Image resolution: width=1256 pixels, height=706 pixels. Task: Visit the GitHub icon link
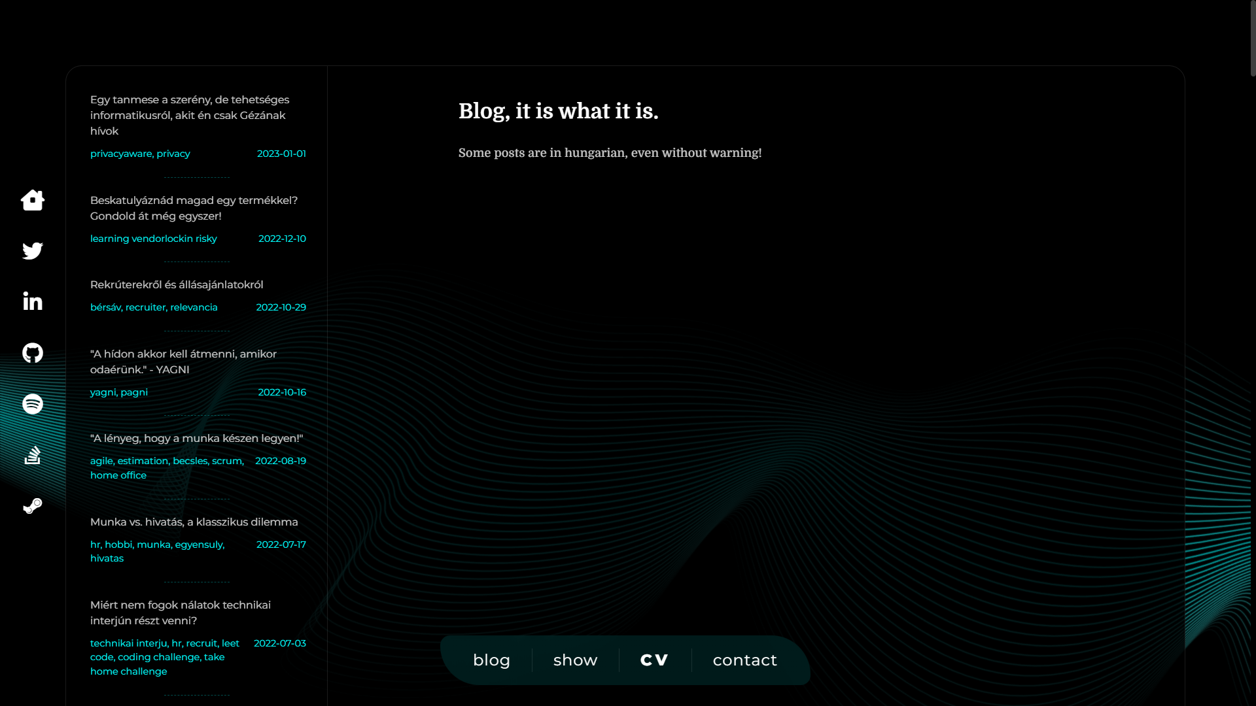coord(32,353)
